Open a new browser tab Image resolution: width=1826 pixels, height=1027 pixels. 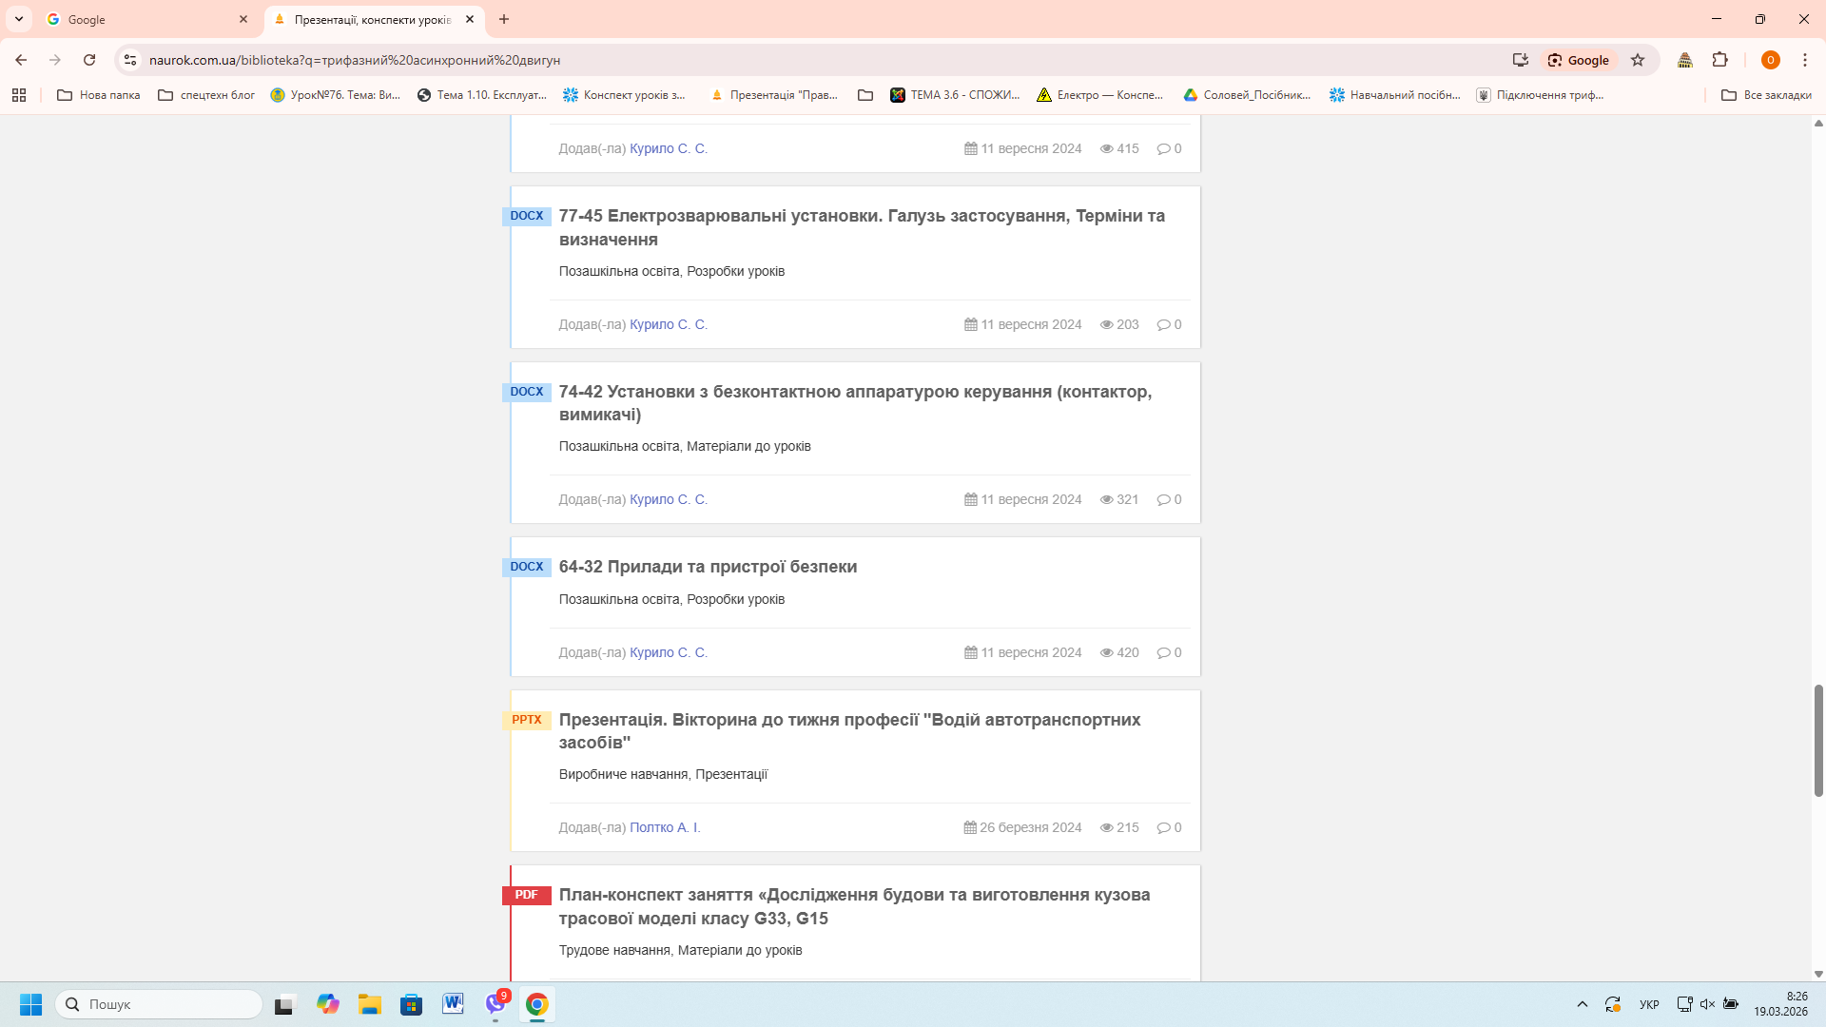click(x=504, y=19)
